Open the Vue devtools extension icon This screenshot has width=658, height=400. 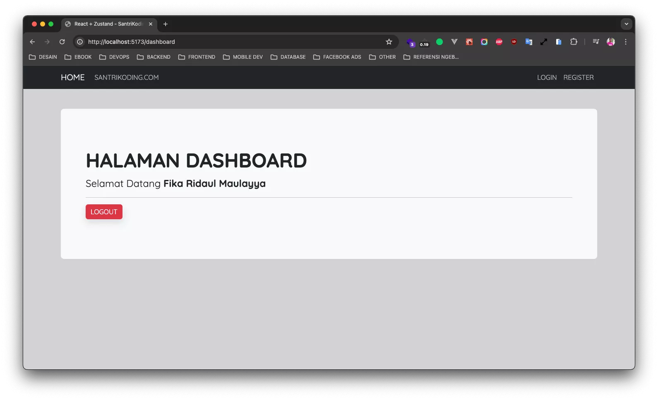[454, 42]
